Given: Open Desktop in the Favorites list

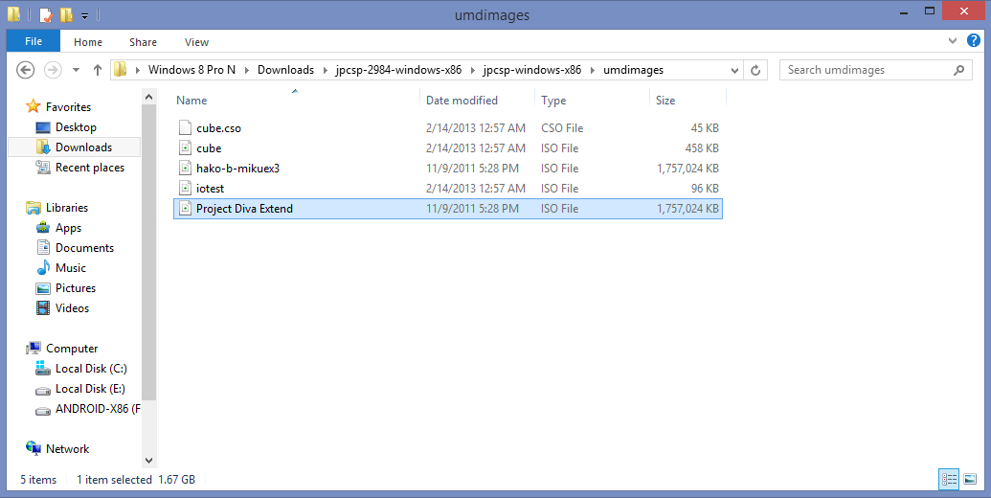Looking at the screenshot, I should pyautogui.click(x=76, y=127).
